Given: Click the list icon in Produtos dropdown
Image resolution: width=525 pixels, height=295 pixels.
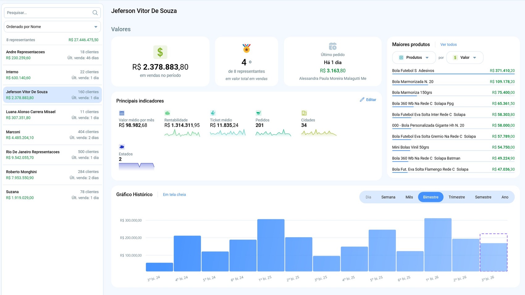Looking at the screenshot, I should (401, 58).
